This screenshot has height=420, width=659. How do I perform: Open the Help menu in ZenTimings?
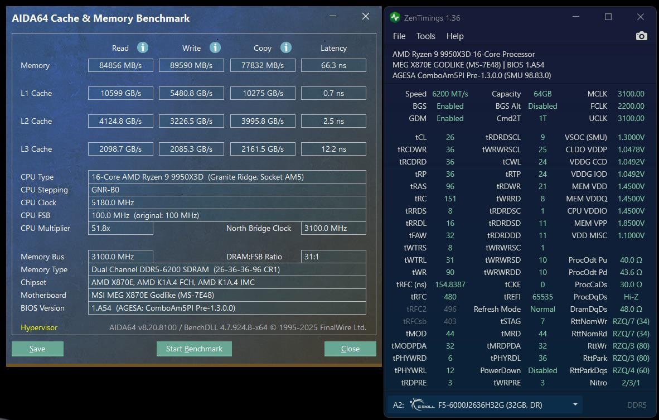[x=455, y=36]
